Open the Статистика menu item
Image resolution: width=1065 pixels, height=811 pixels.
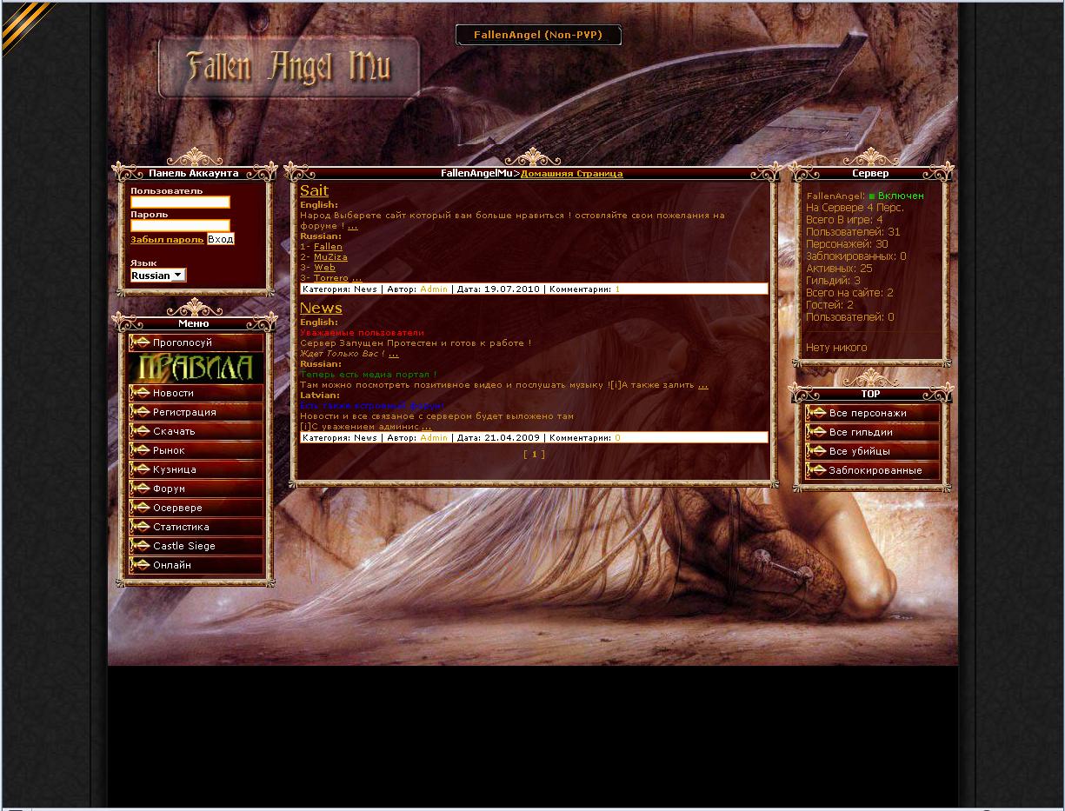[196, 527]
